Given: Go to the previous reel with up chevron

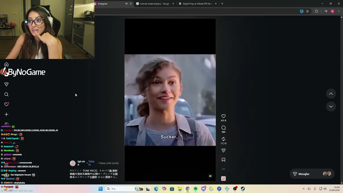Looking at the screenshot, I should point(331,94).
